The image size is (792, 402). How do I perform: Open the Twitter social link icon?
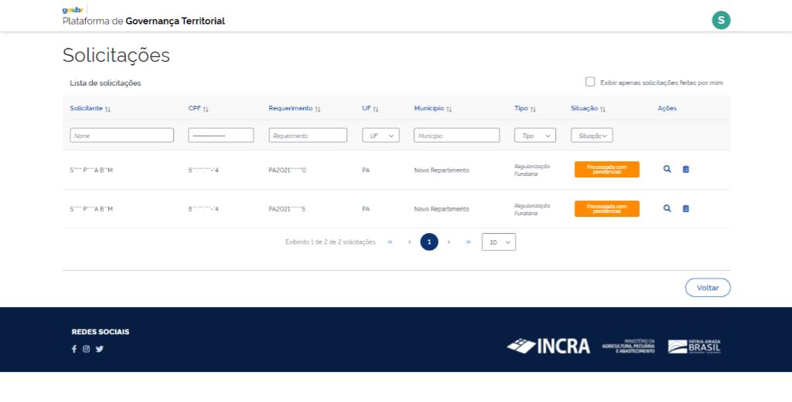coord(100,349)
